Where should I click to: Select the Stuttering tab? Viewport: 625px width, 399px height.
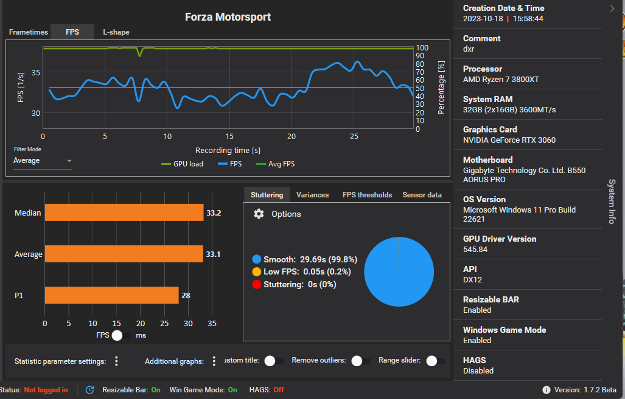tap(267, 195)
